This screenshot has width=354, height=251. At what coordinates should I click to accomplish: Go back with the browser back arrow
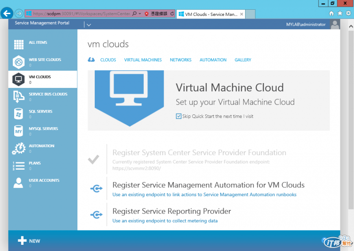(x=7, y=14)
